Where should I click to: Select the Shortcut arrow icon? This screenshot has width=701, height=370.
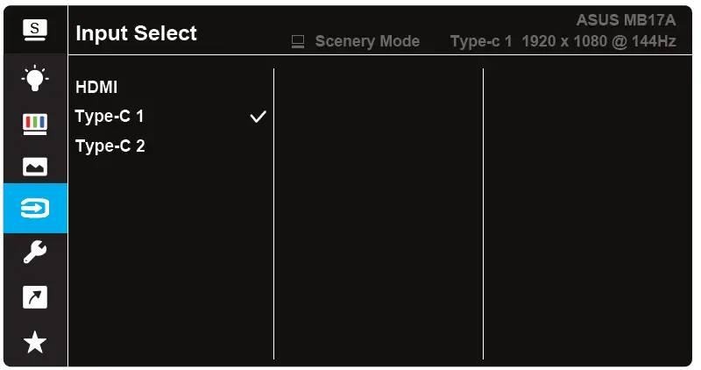point(35,297)
